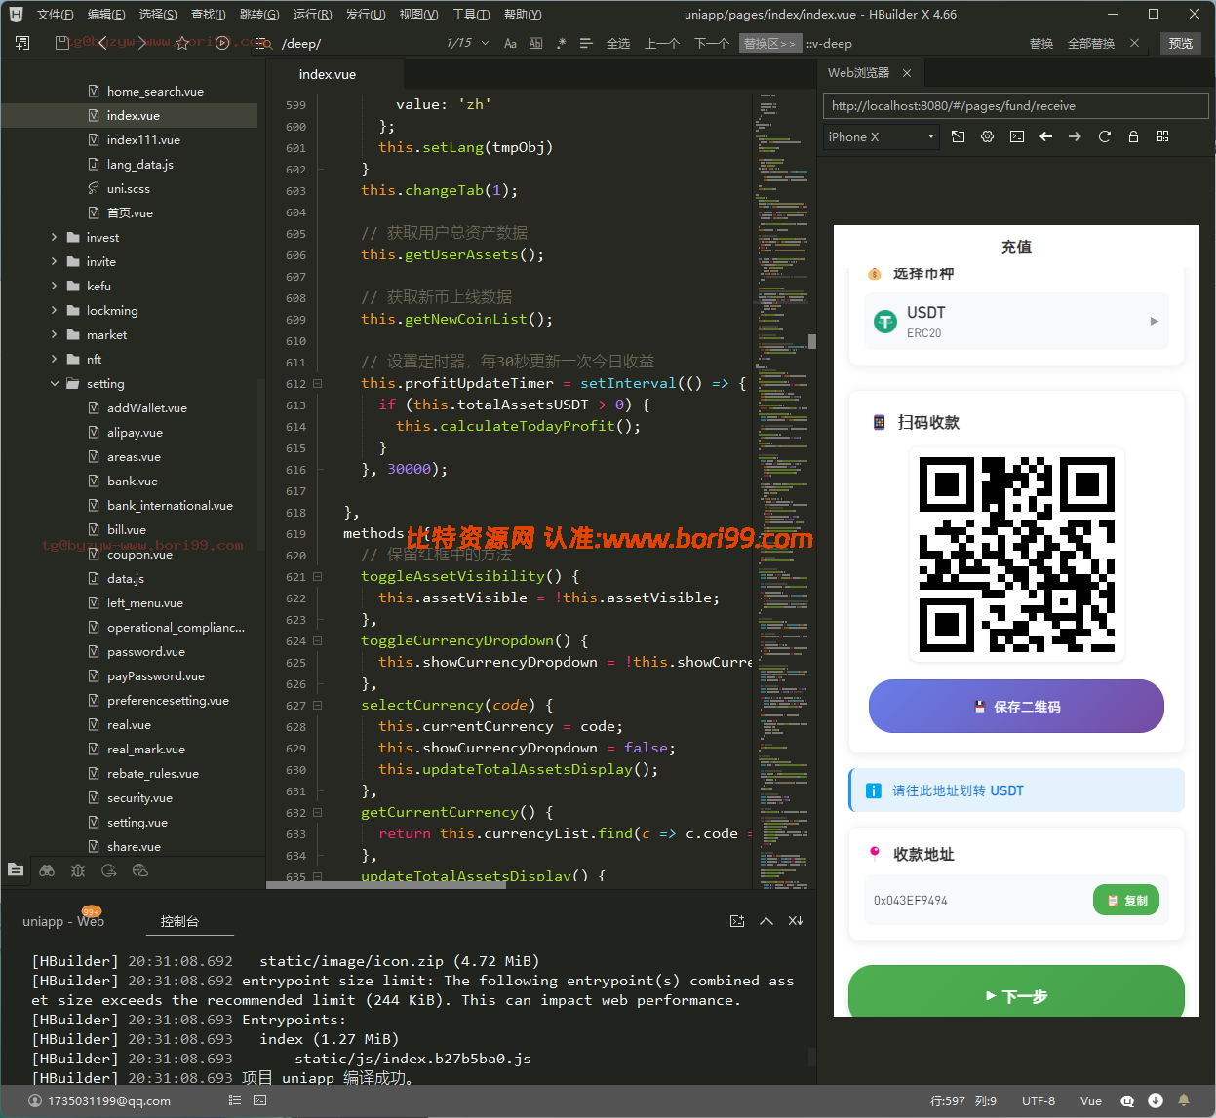Click 下一个 to find the next match

tap(712, 43)
